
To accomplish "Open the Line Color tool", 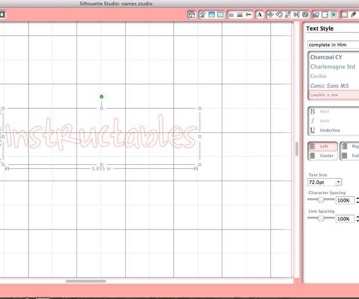I will pyautogui.click(x=231, y=14).
